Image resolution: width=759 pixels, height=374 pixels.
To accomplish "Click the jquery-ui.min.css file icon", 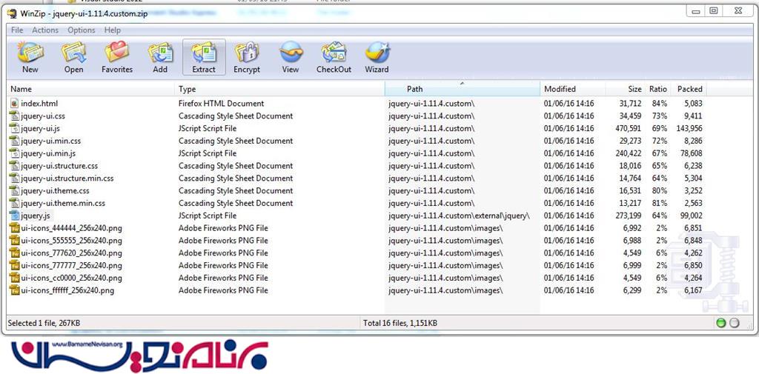I will (14, 141).
